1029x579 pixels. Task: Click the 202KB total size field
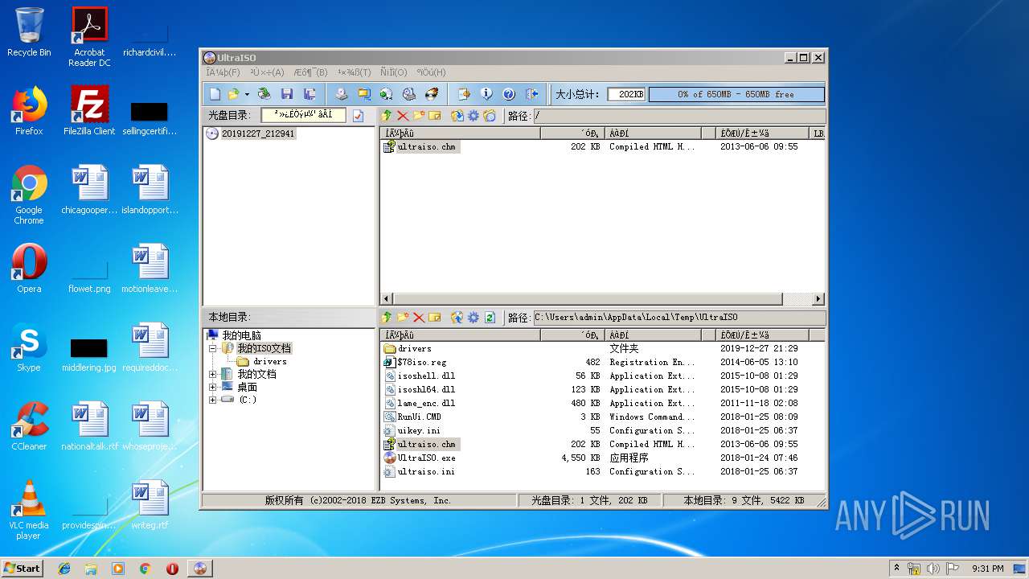(x=626, y=94)
